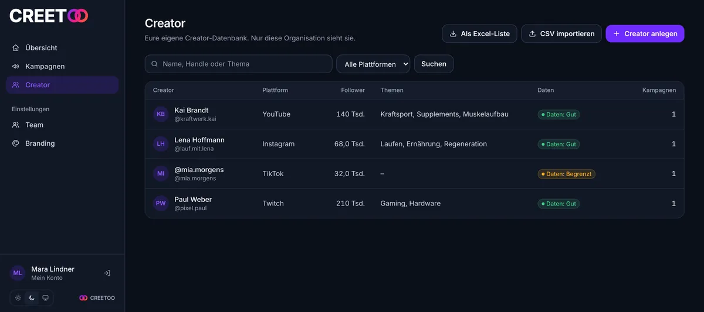Click the YouTube platform cell
704x312 pixels.
coord(276,115)
